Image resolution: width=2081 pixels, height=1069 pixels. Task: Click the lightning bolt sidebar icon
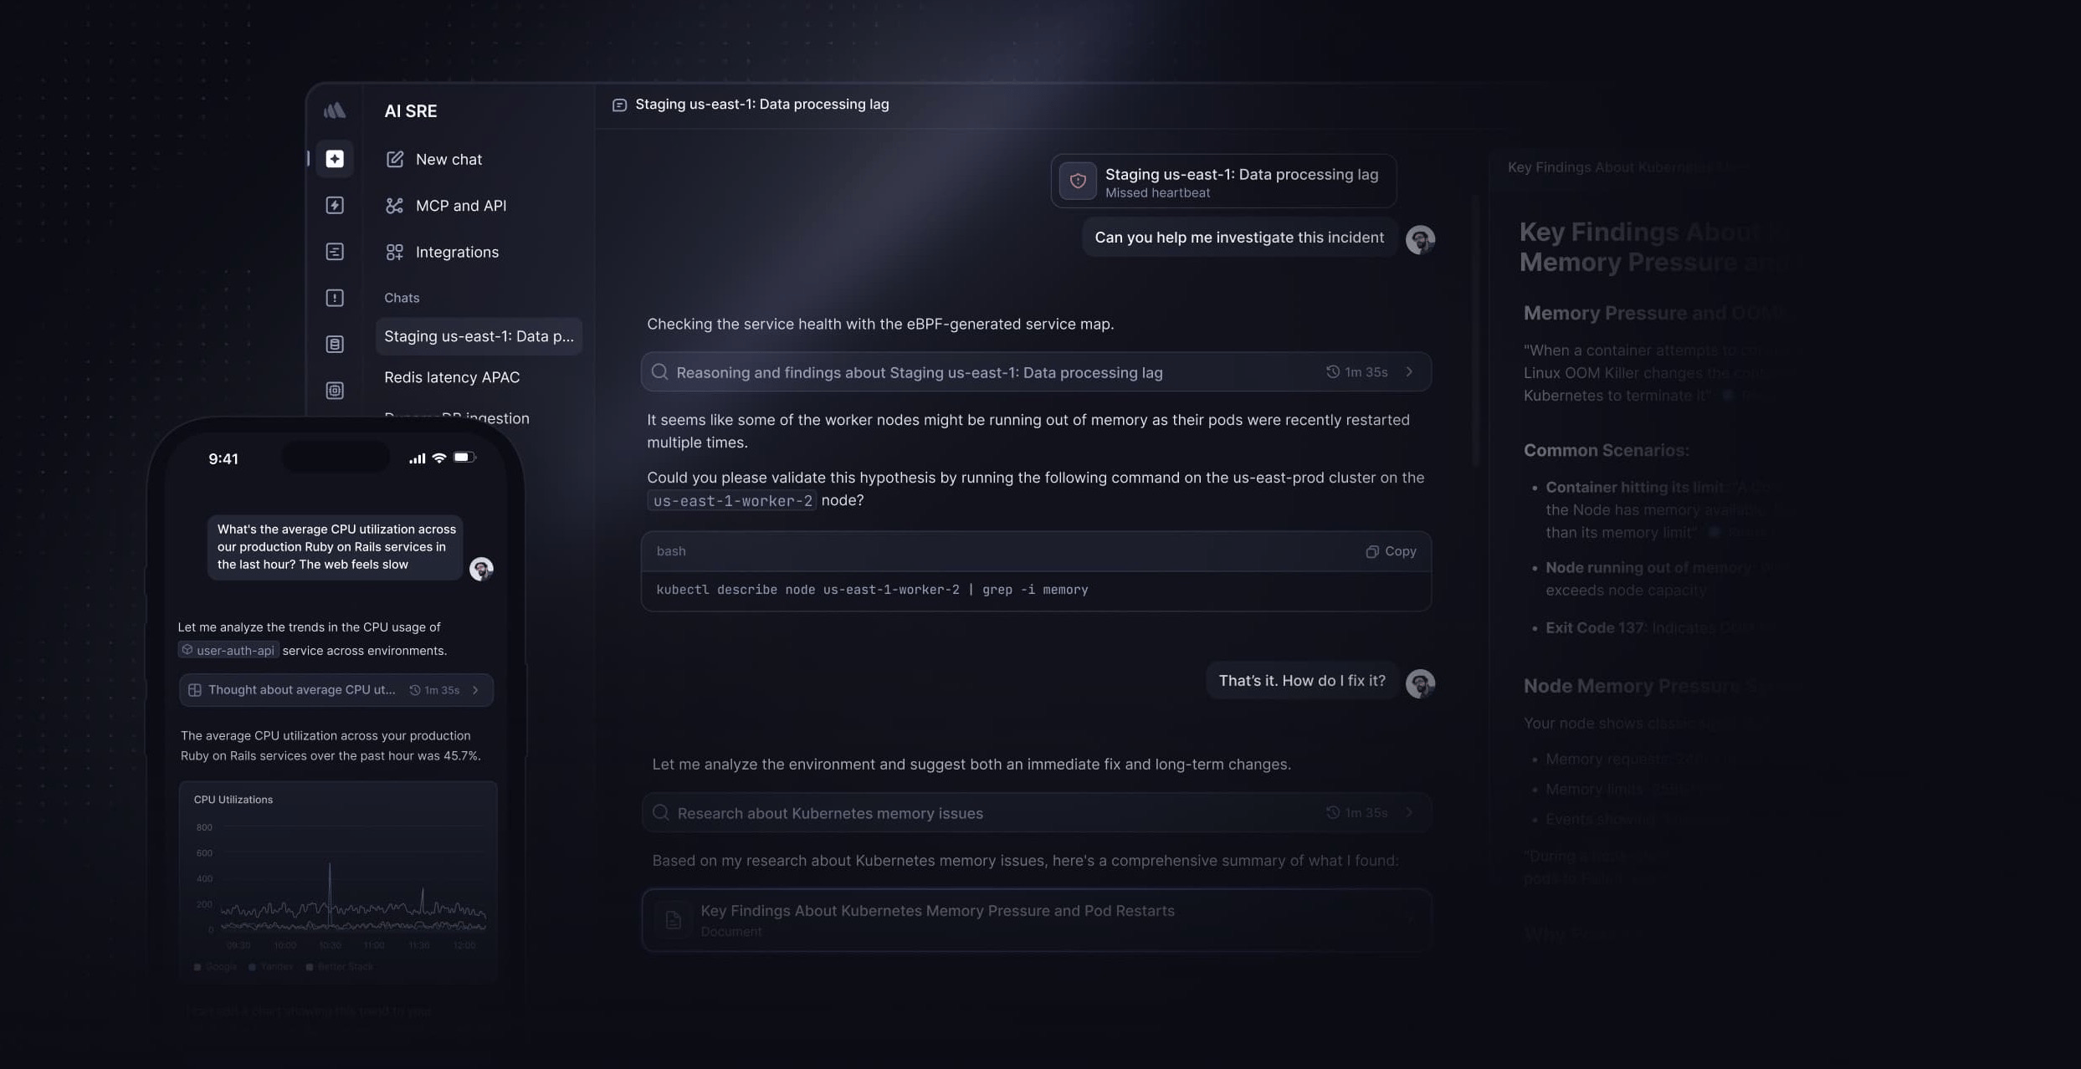[x=335, y=205]
